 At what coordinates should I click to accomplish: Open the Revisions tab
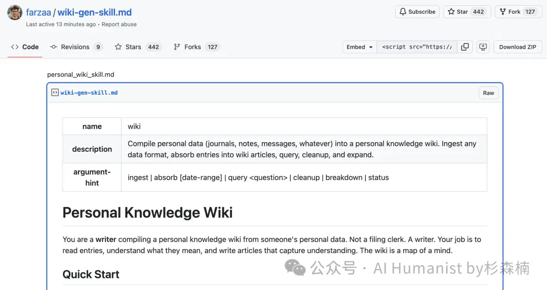tap(76, 47)
